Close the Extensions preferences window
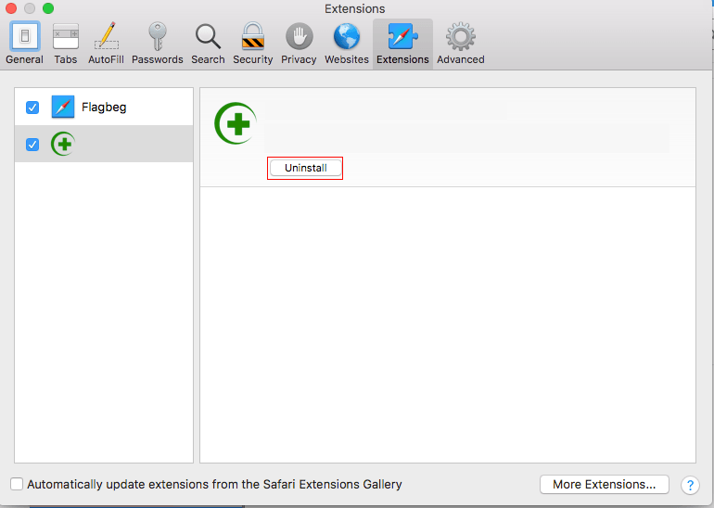 (11, 8)
